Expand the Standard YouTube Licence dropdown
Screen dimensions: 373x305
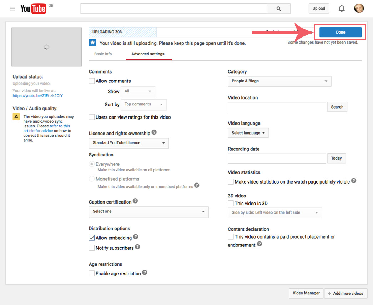pyautogui.click(x=129, y=143)
